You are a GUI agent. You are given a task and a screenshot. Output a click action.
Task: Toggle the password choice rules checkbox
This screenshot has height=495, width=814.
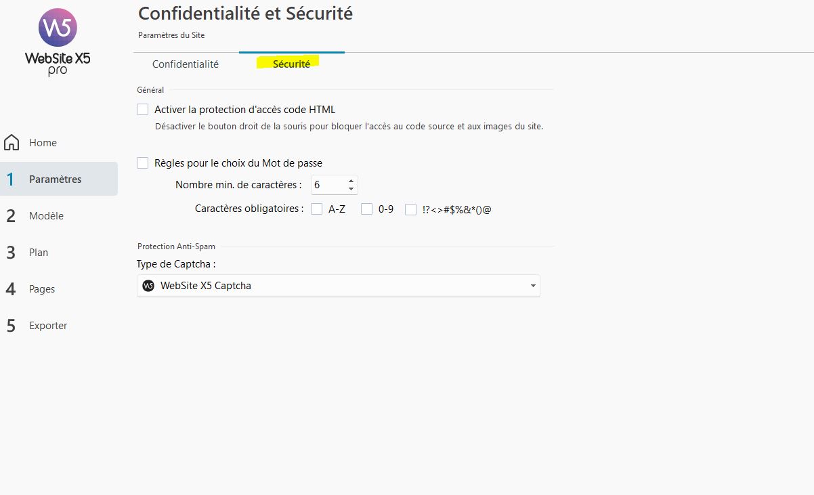pos(143,163)
